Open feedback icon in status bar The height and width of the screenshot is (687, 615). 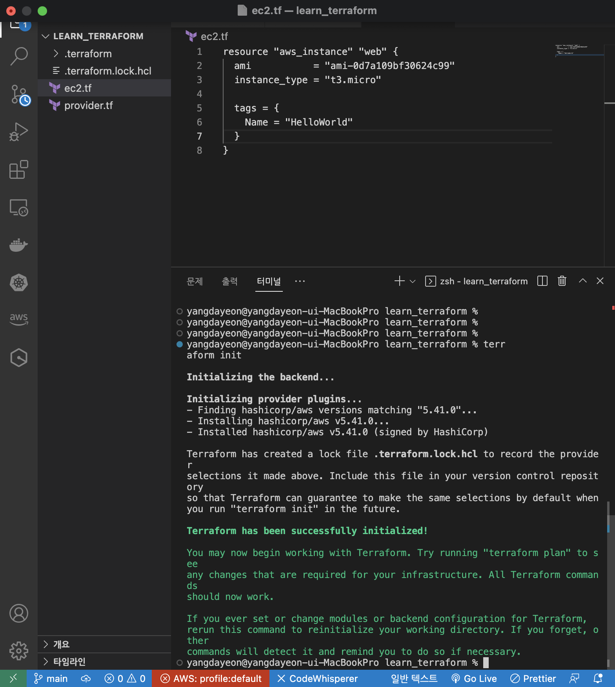click(574, 678)
